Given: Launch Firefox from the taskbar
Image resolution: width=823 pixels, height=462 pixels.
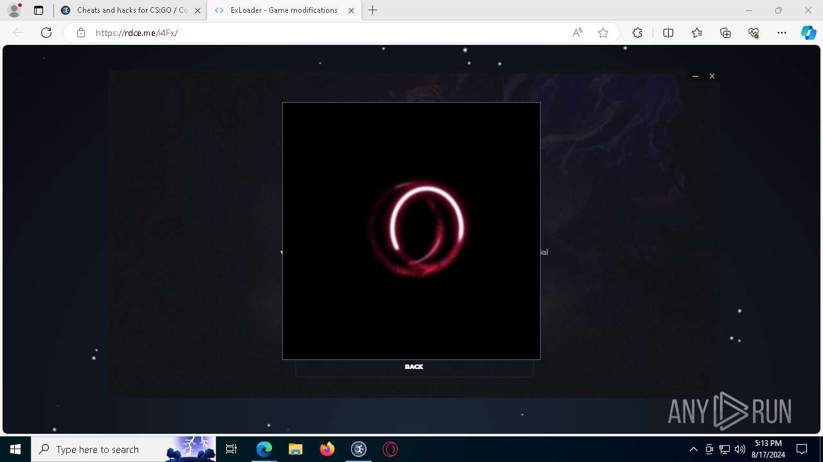Looking at the screenshot, I should tap(327, 449).
